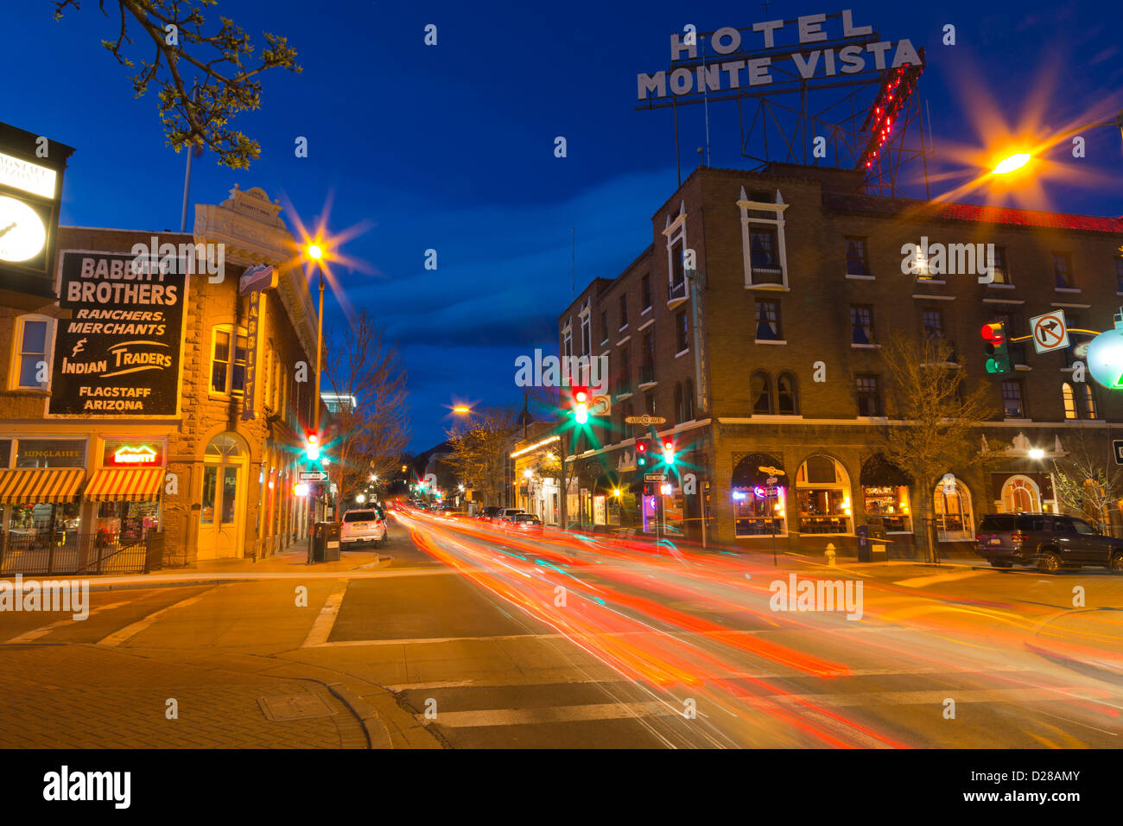1123x826 pixels.
Task: Click the Babbitt Brothers wall sign
Action: (x=117, y=334)
